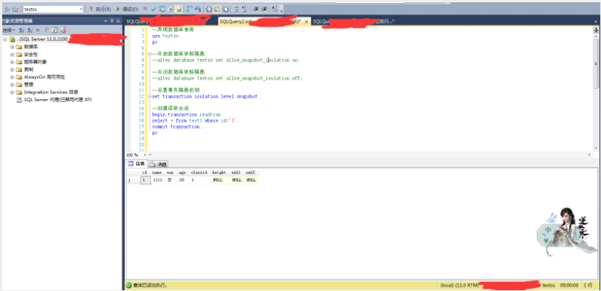This screenshot has width=601, height=291.
Task: Open the Object Explorer window position menu
Action: [x=106, y=21]
